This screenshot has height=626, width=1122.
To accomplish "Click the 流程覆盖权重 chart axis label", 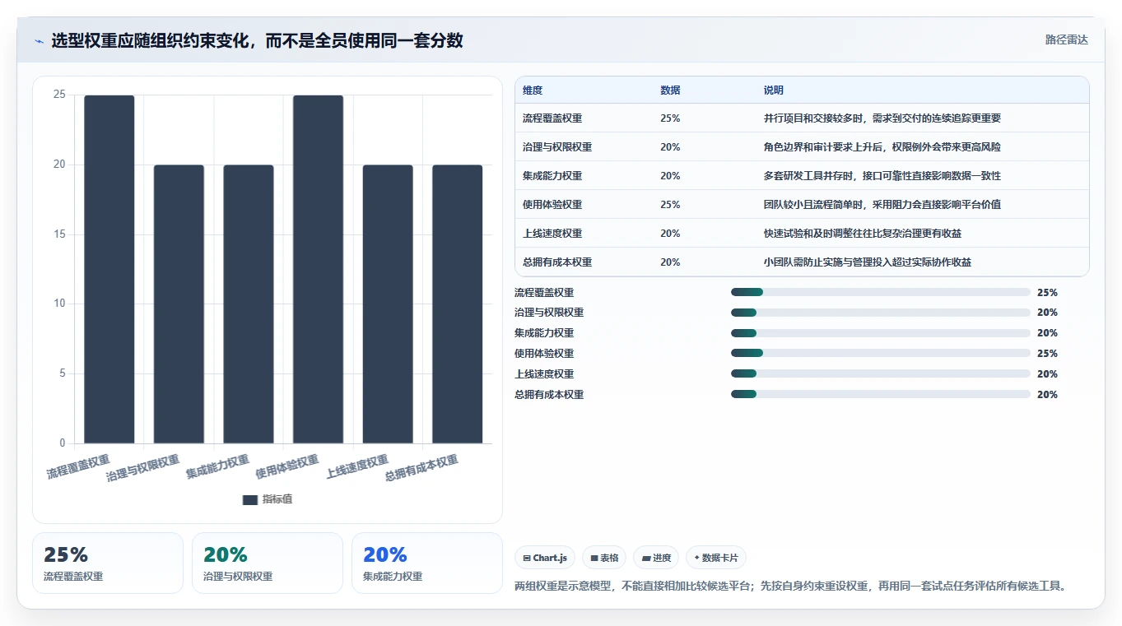I will [78, 466].
